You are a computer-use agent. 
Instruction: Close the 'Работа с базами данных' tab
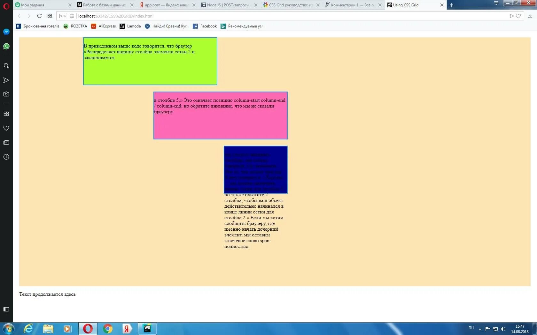click(132, 5)
